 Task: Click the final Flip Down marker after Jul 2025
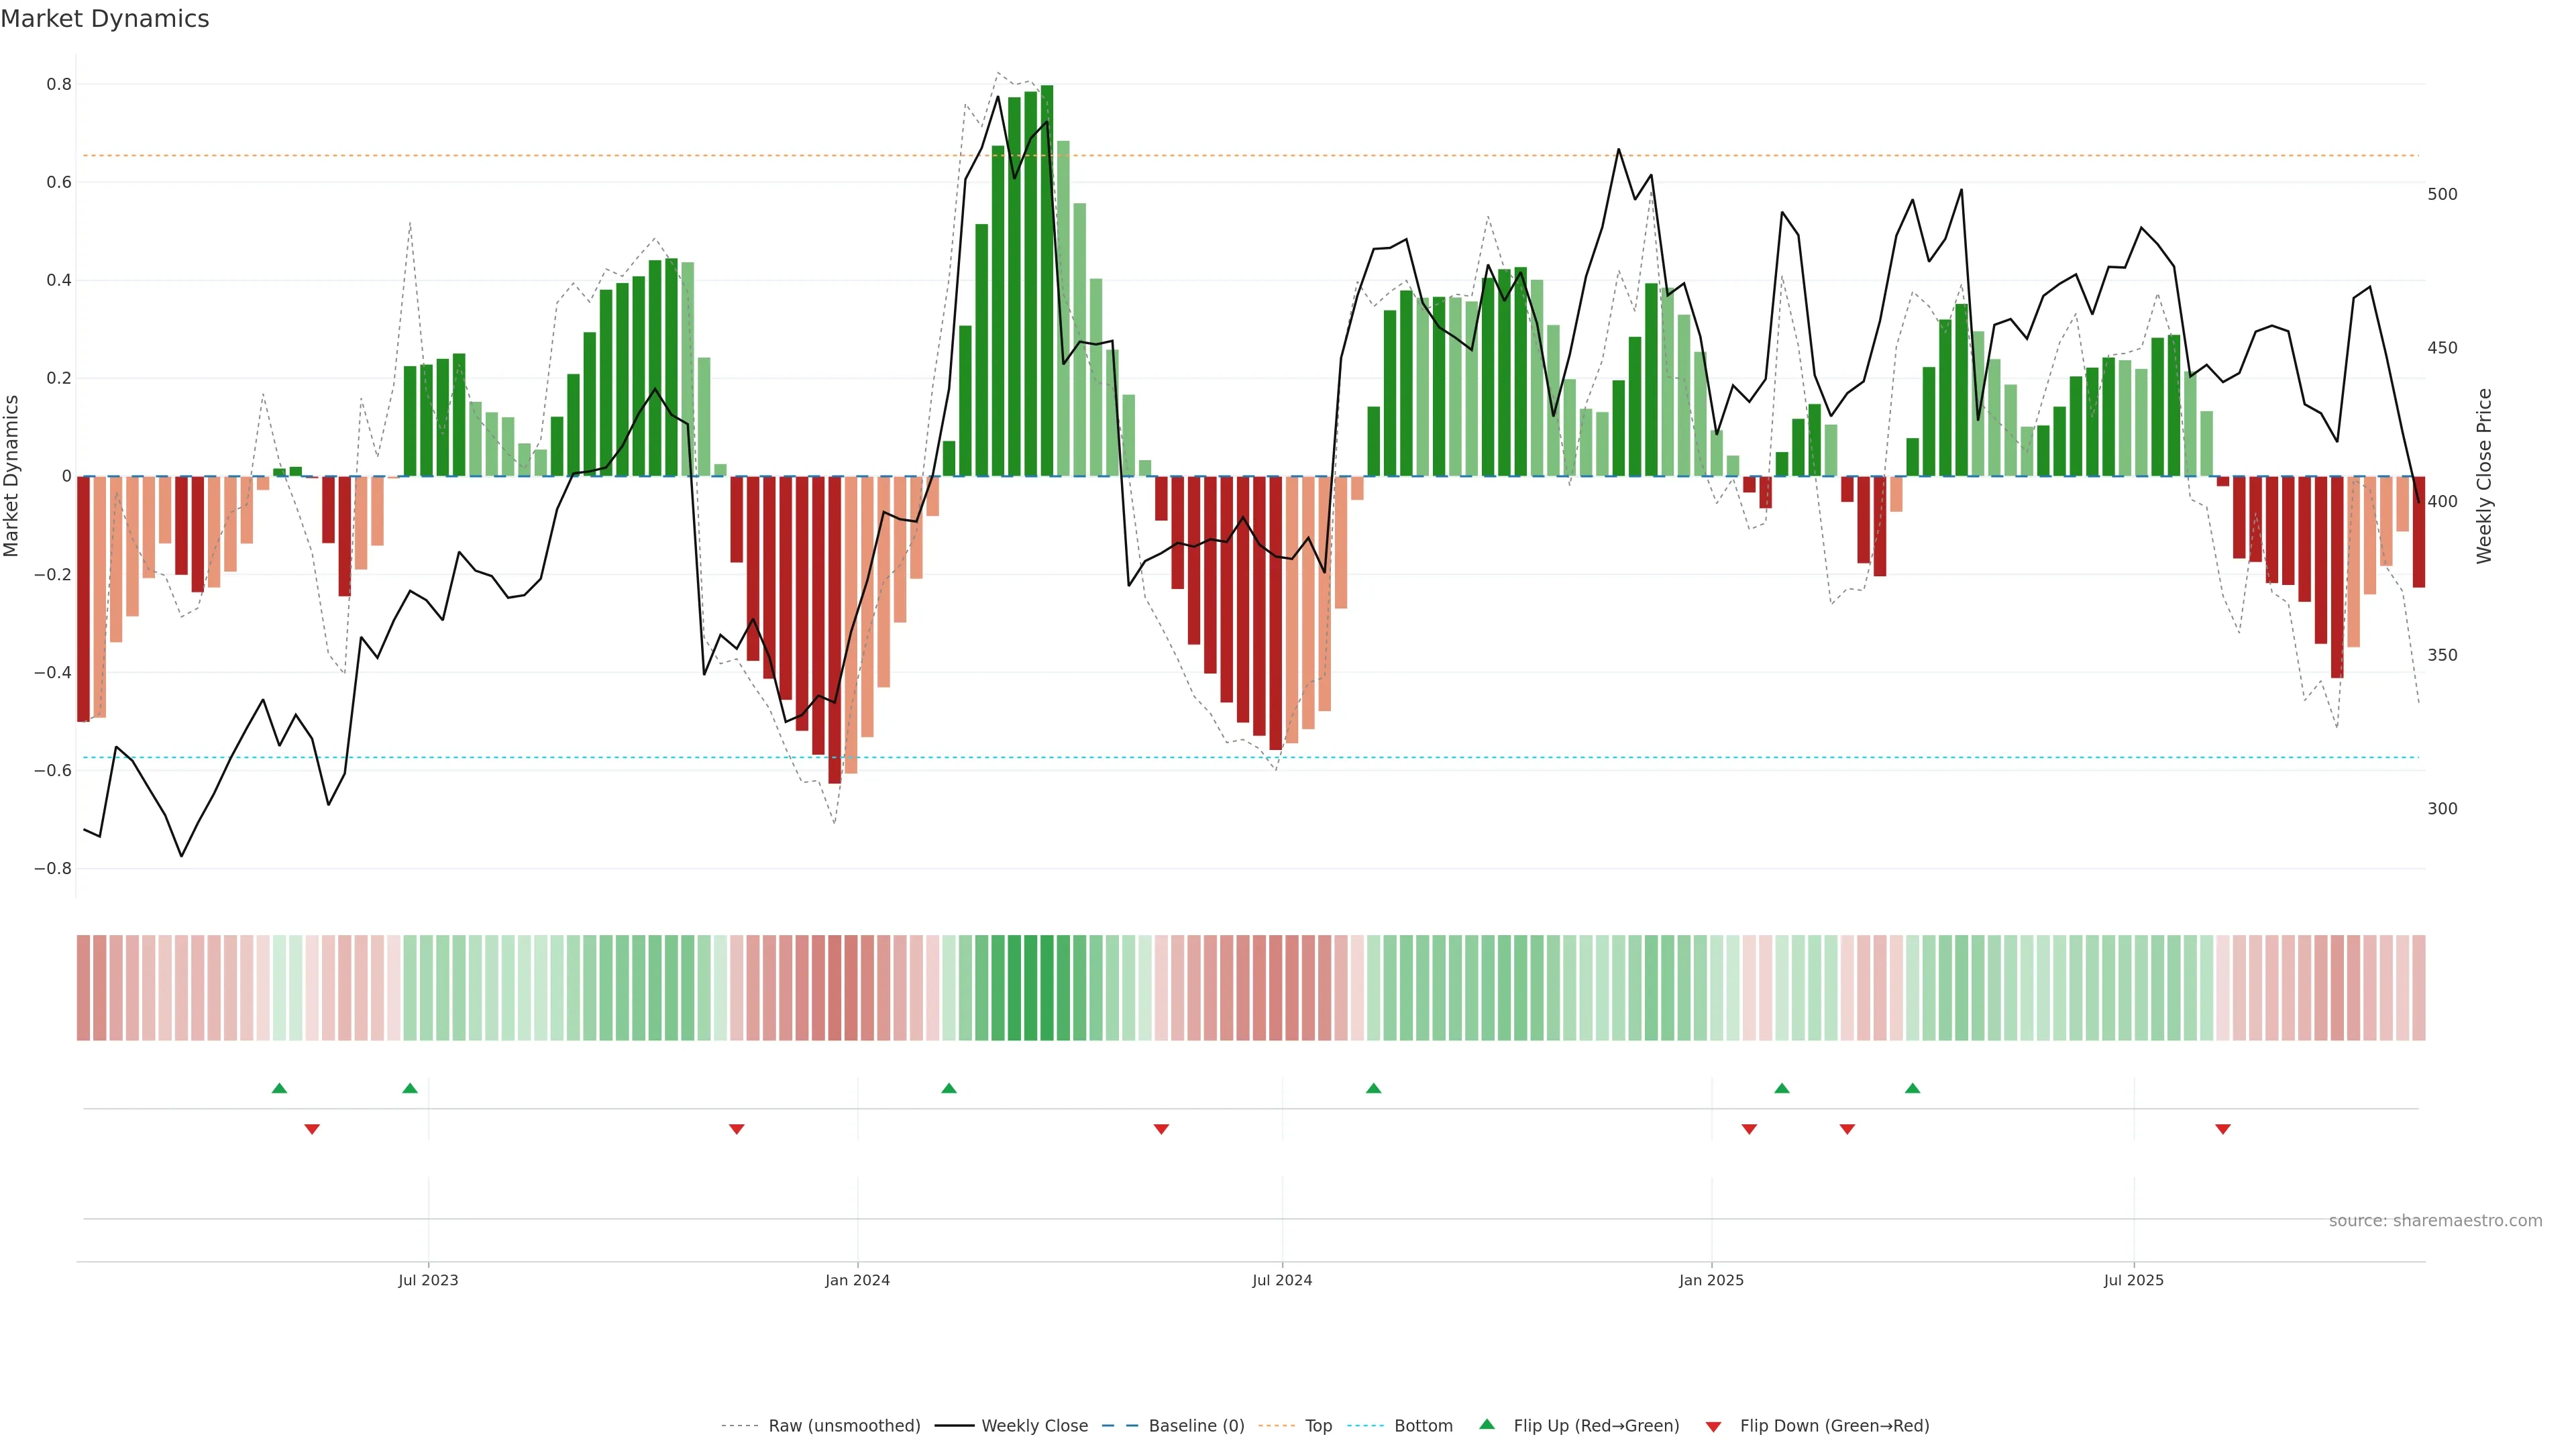click(2223, 1129)
